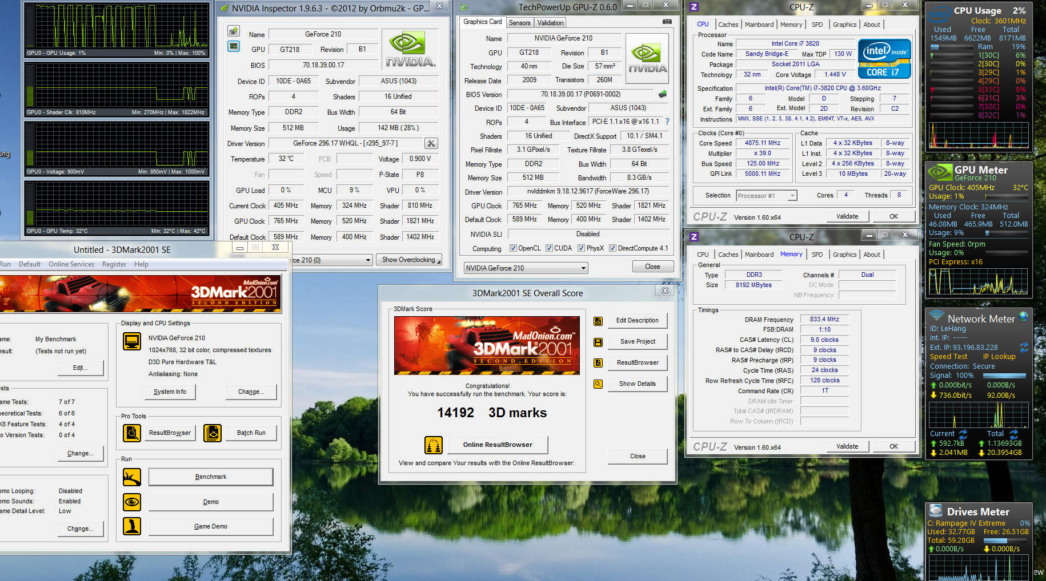Click Network Meter Wi-Fi icon
The image size is (1046, 581).
936,316
